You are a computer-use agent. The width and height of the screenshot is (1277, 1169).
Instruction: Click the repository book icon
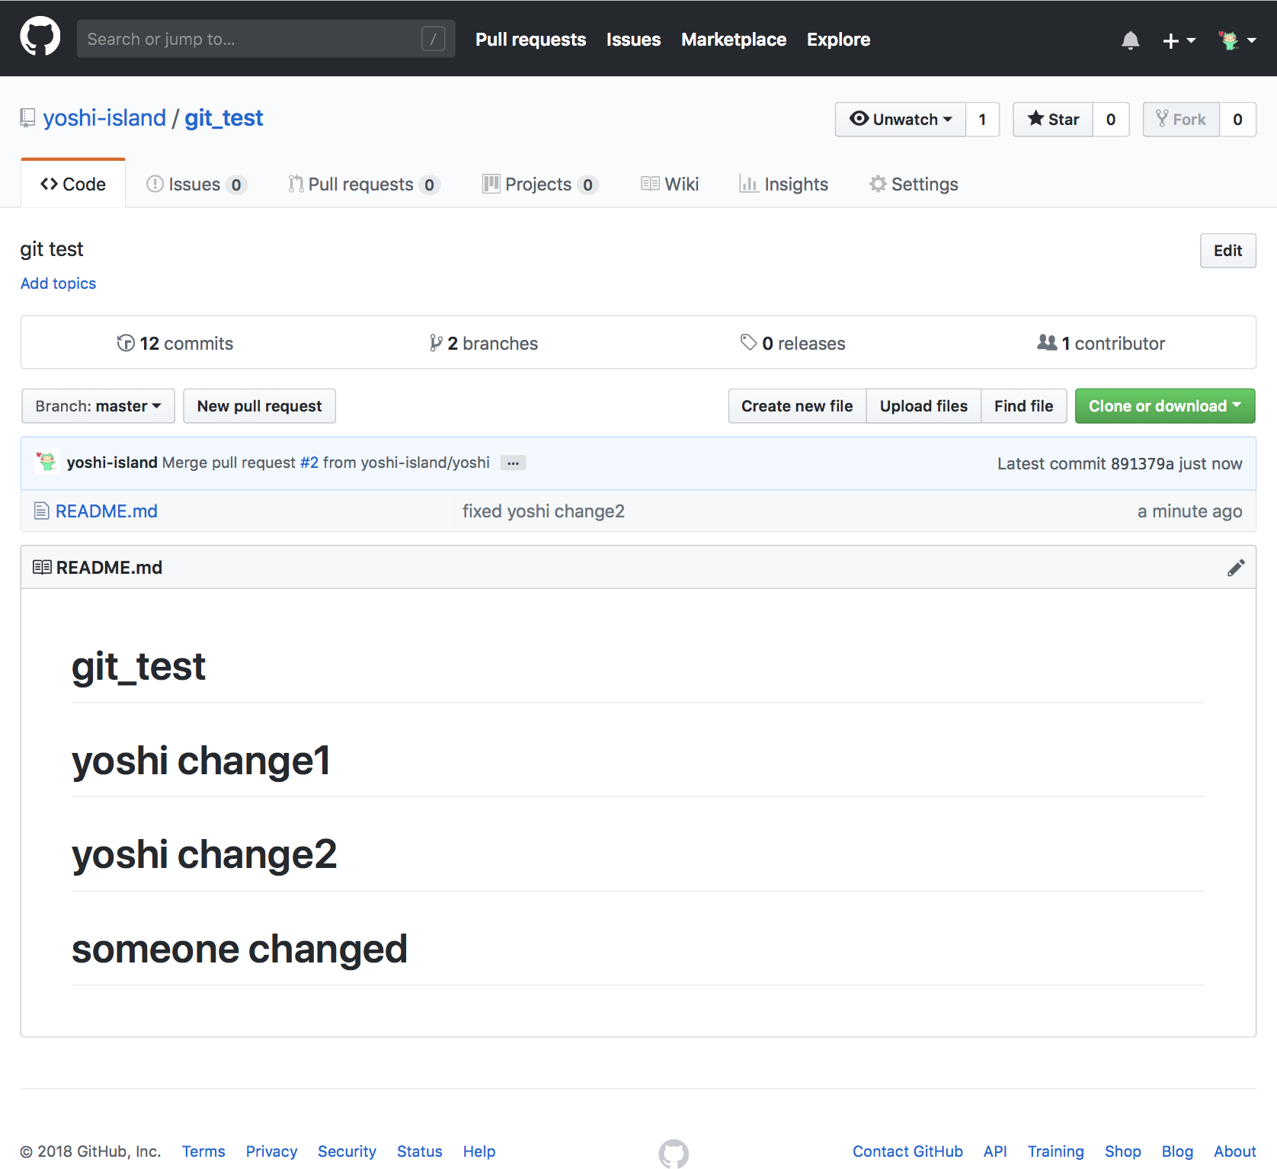click(27, 118)
